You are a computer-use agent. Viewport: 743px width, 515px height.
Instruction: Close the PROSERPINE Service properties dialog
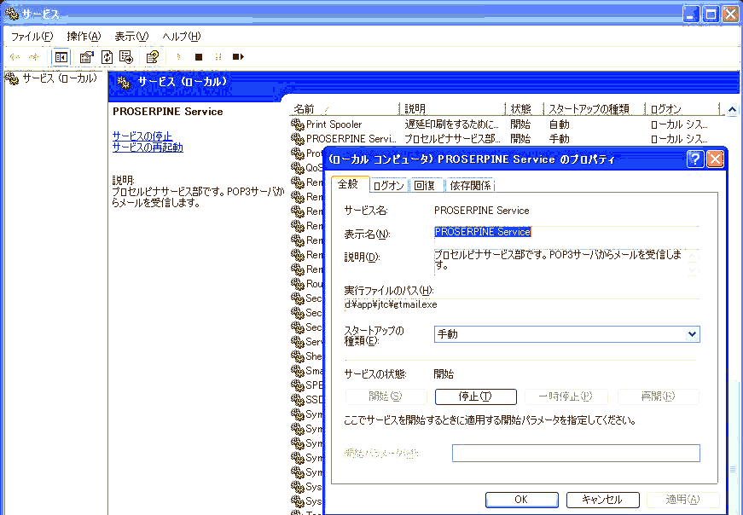(x=715, y=159)
